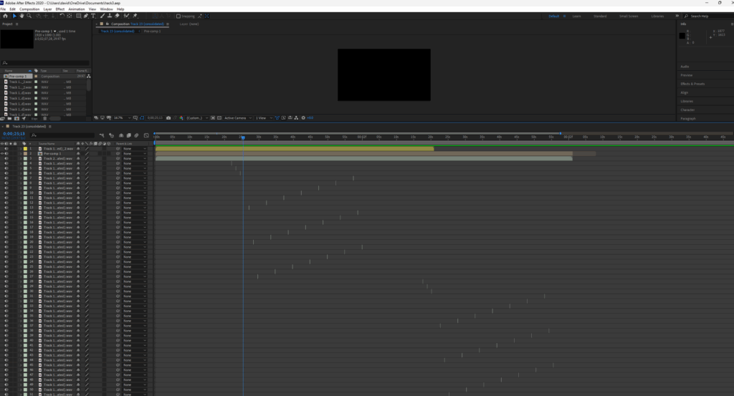Open the Active Camera dropdown
Viewport: 734px width, 396px height.
pyautogui.click(x=238, y=118)
